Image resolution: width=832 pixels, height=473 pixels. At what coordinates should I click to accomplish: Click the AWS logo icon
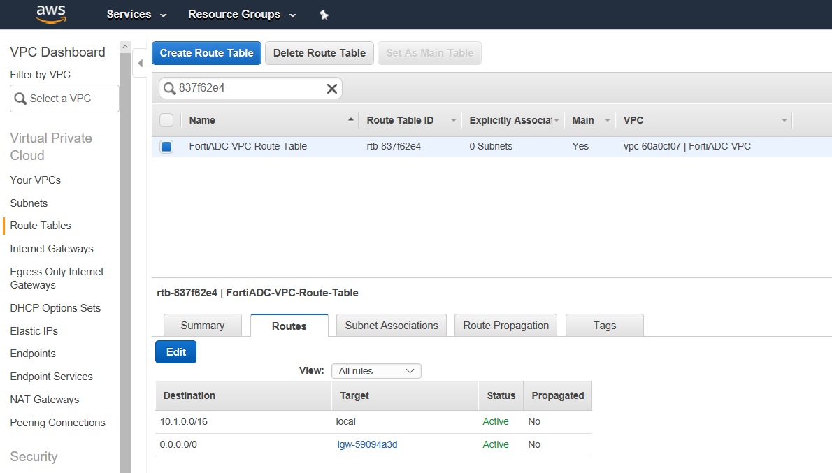[50, 14]
